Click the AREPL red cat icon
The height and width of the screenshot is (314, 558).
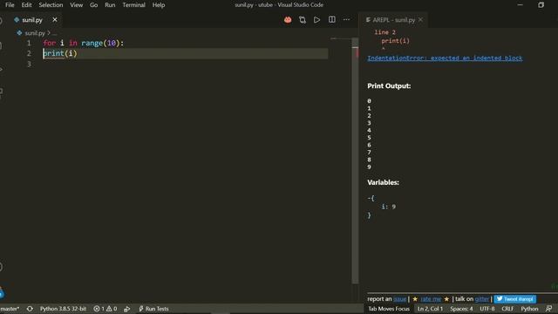click(288, 20)
